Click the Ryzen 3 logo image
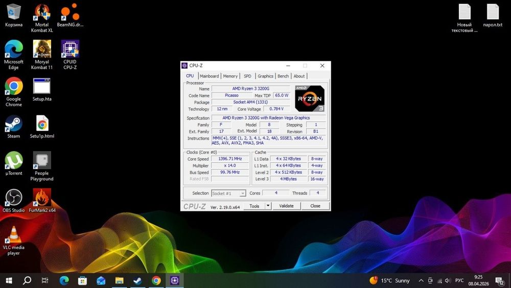Screen dimensions: 511x288 point(310,99)
